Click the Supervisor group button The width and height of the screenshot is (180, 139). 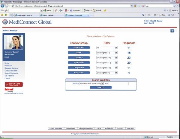pos(79,48)
